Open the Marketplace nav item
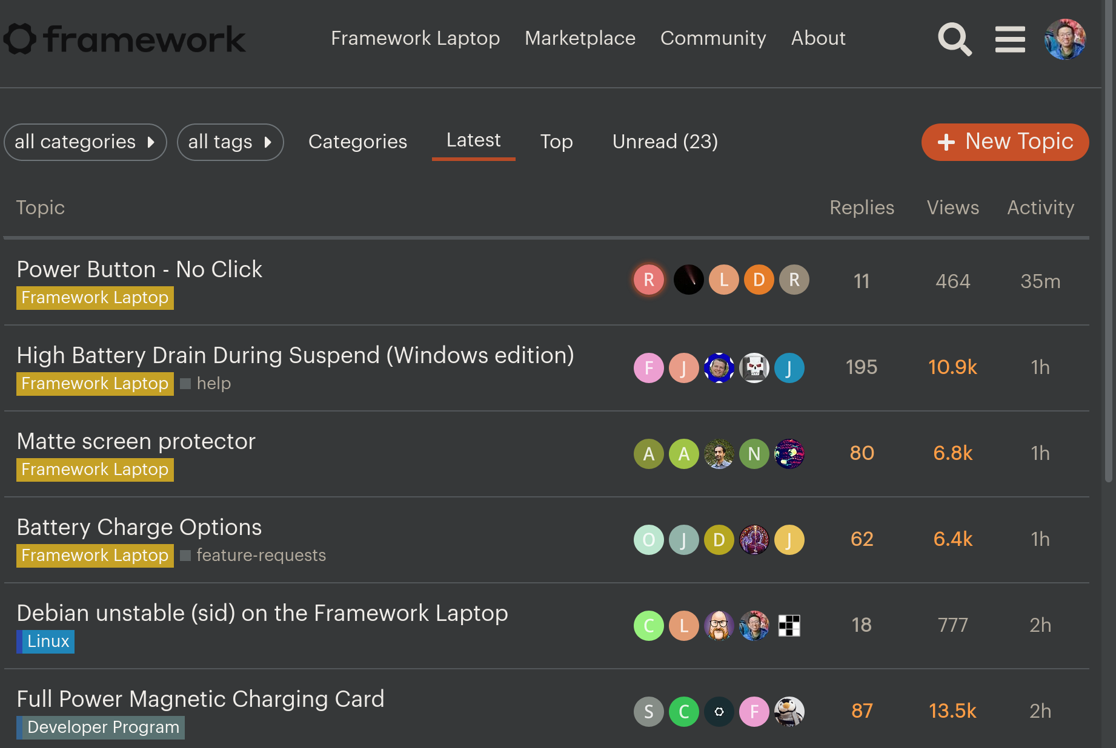Viewport: 1116px width, 748px height. point(580,38)
